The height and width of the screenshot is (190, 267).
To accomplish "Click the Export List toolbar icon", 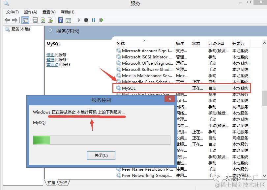I will click(x=50, y=20).
